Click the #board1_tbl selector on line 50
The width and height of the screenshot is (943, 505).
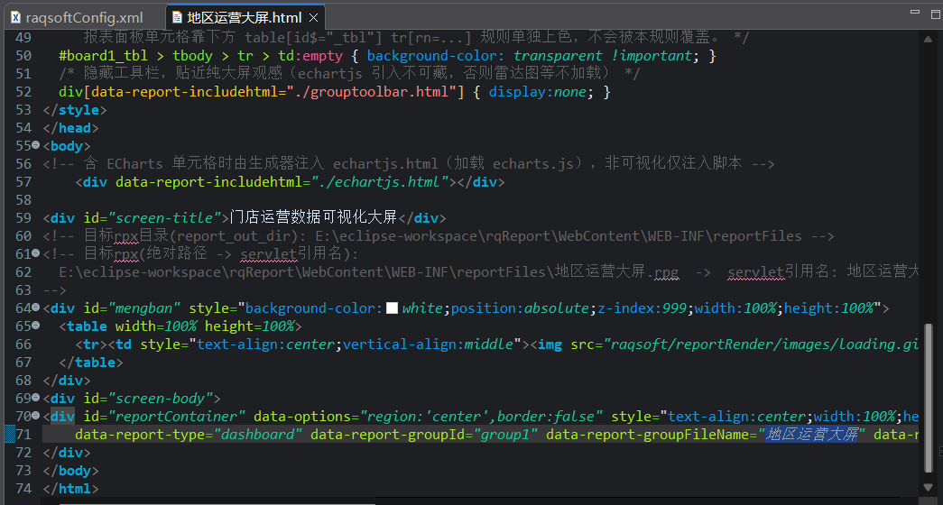click(103, 56)
